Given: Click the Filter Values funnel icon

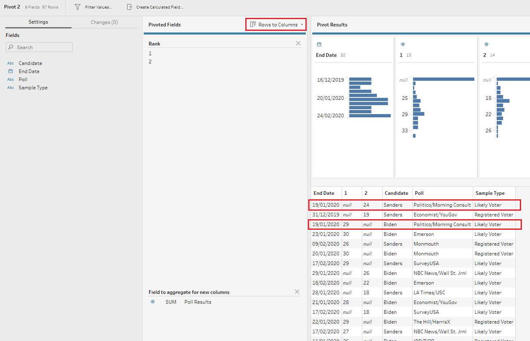Looking at the screenshot, I should pos(78,7).
